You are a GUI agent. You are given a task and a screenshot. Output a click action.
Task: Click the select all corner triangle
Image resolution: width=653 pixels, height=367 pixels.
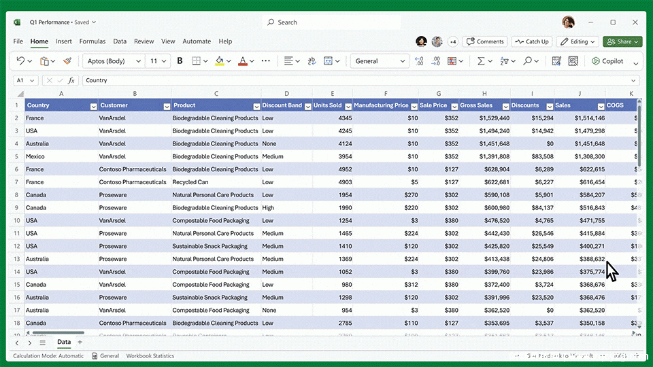click(20, 94)
